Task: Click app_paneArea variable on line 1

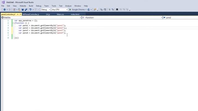Action: [x=25, y=21]
